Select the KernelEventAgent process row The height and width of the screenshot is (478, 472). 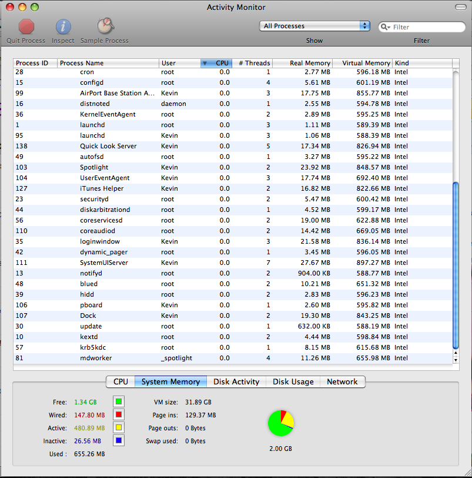tap(233, 114)
